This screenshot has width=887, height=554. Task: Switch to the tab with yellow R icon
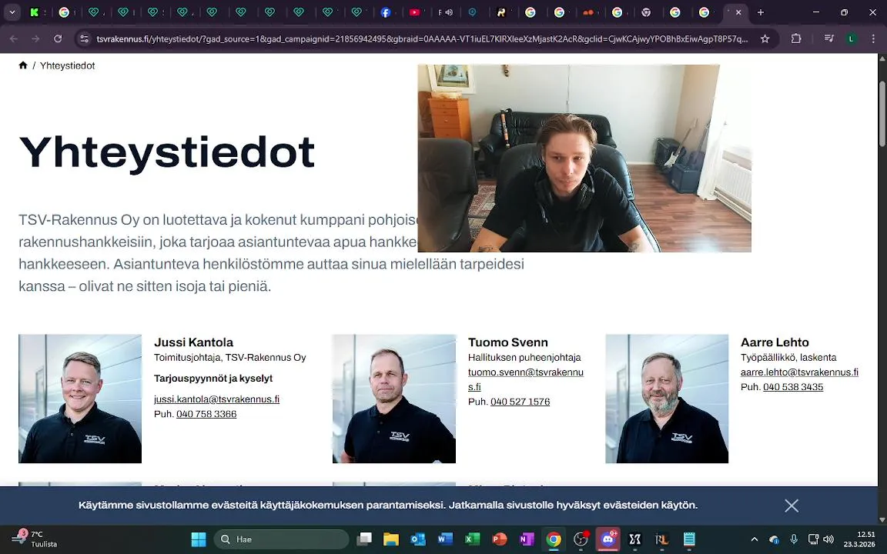501,12
